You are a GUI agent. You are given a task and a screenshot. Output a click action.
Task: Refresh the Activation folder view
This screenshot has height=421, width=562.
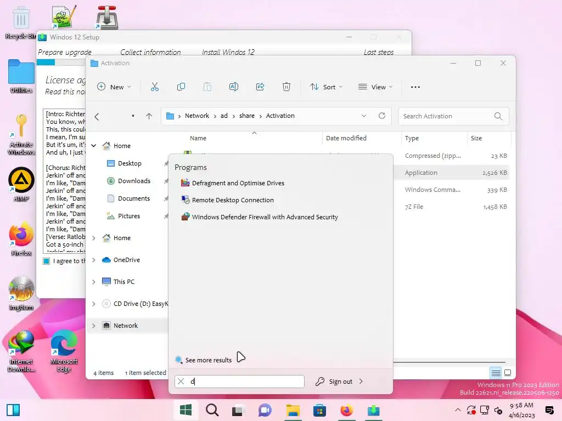(x=382, y=116)
